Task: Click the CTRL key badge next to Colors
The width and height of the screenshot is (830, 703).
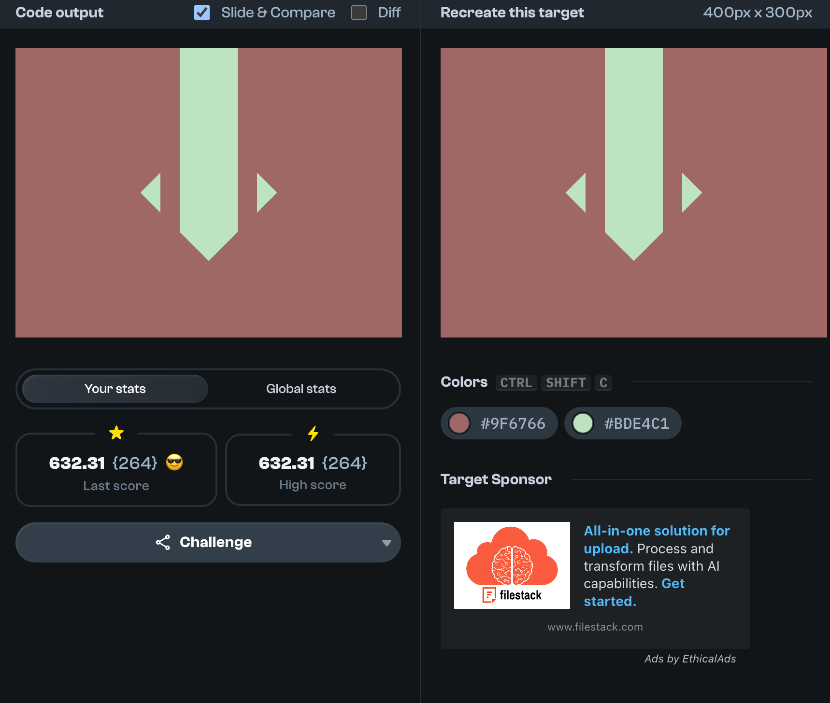Action: [x=516, y=383]
